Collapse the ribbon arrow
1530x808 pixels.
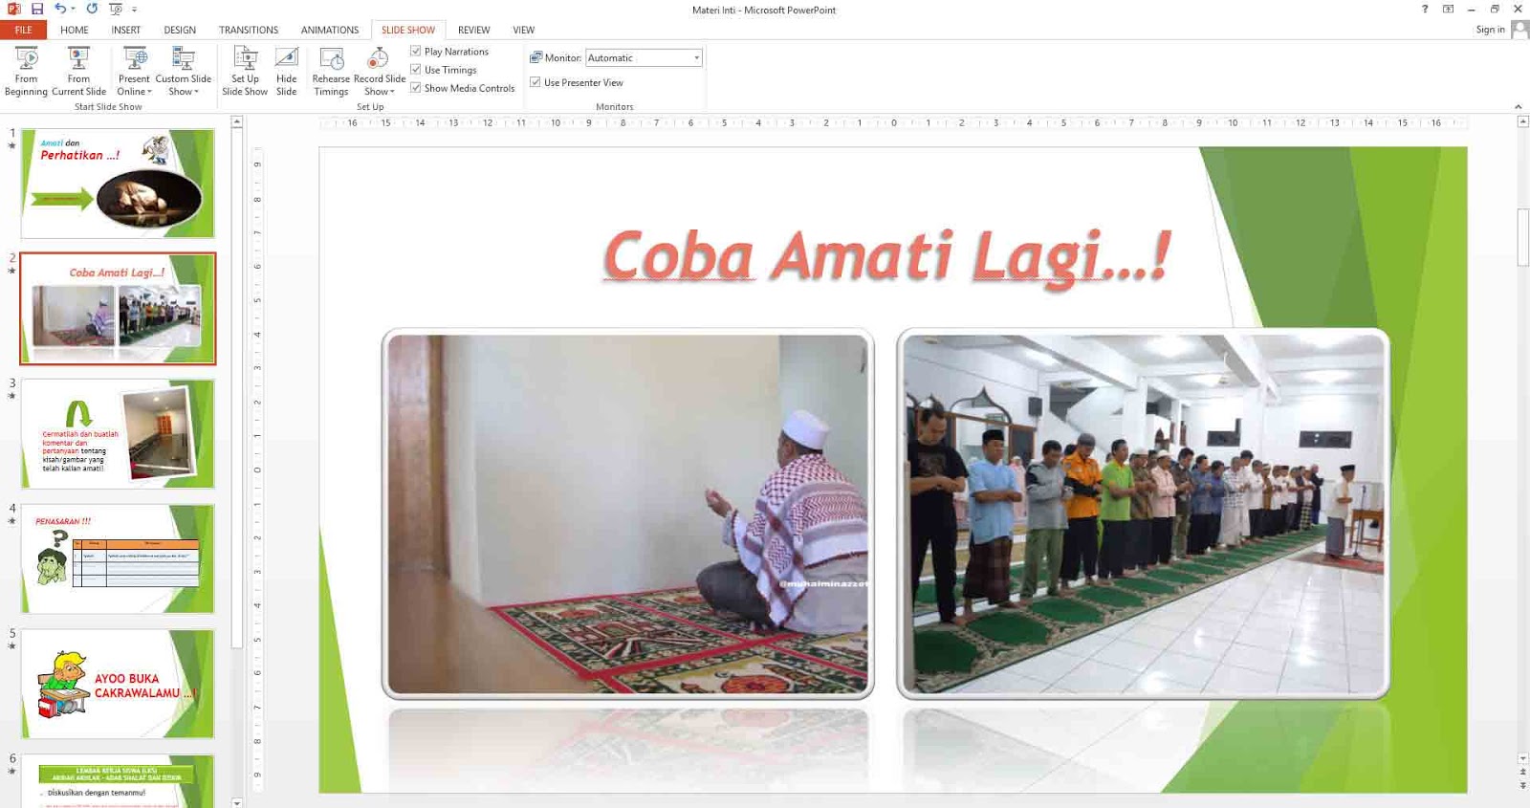pyautogui.click(x=1518, y=106)
